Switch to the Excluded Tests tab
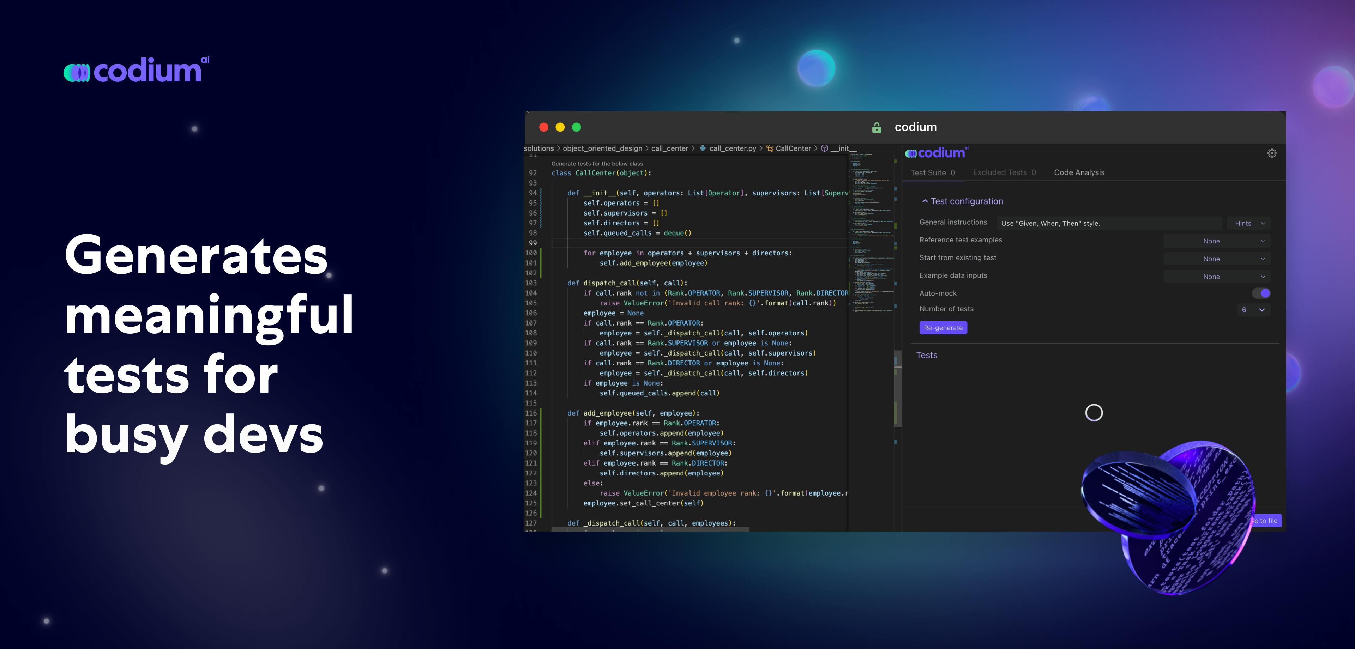This screenshot has width=1355, height=649. [x=1004, y=172]
